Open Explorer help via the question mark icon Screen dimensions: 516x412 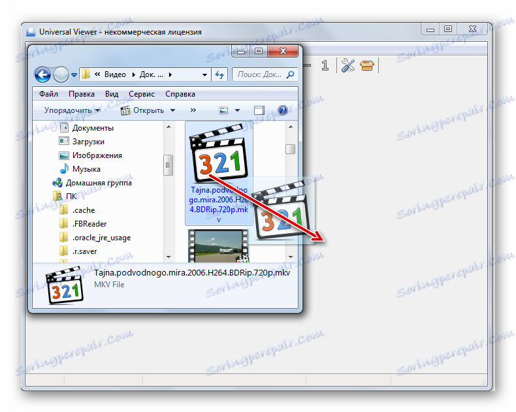tap(283, 110)
